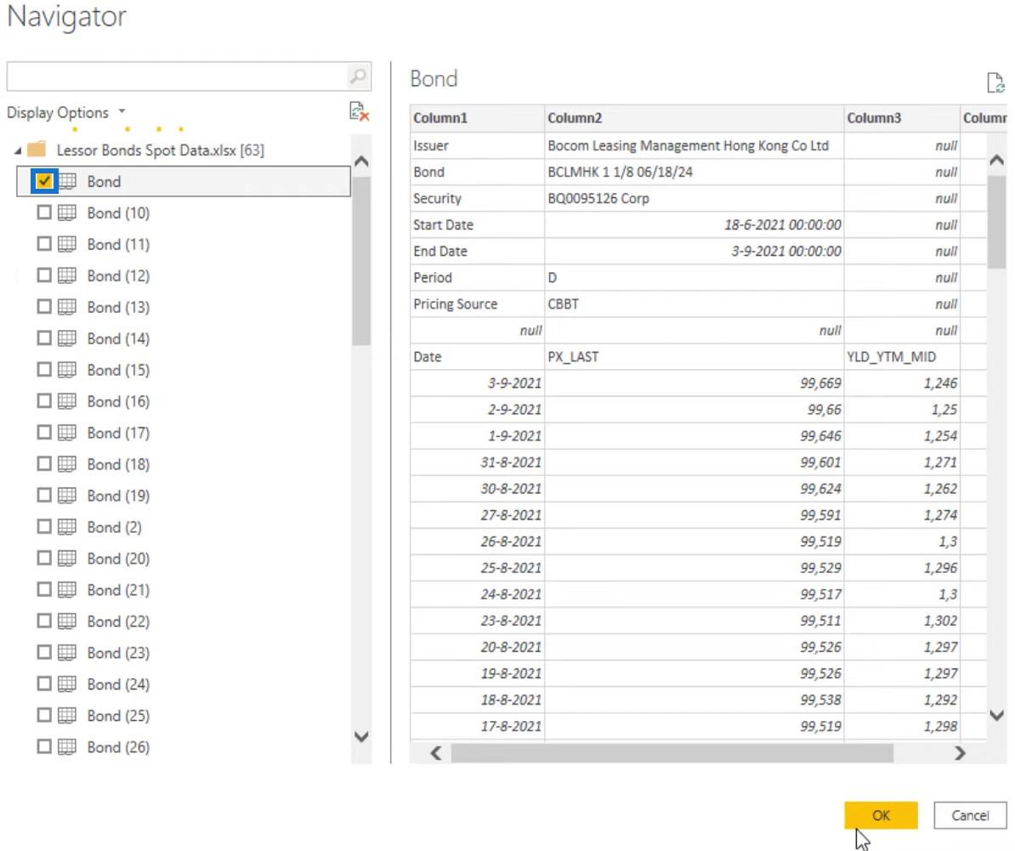
Task: Click the 'CBBT' cell
Action: tap(694, 304)
